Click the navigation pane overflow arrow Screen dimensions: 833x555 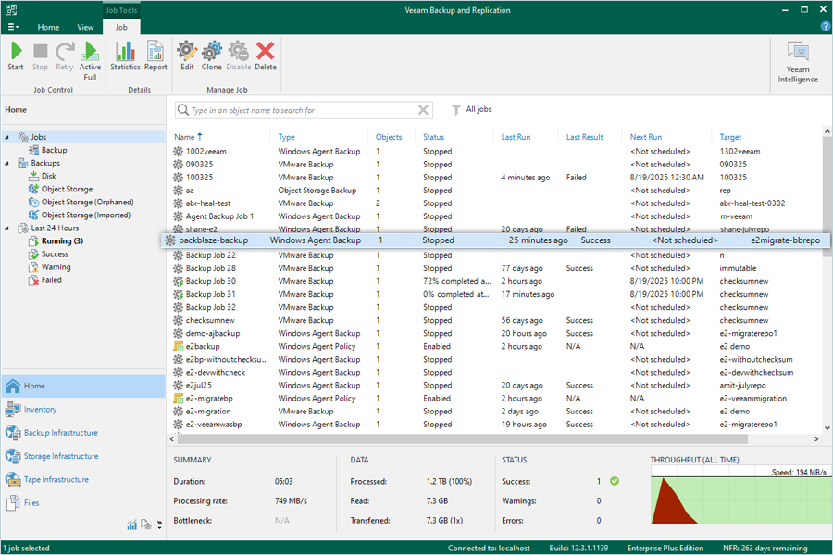159,525
